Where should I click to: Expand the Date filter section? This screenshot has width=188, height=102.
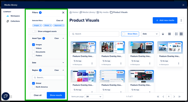pos(63,62)
